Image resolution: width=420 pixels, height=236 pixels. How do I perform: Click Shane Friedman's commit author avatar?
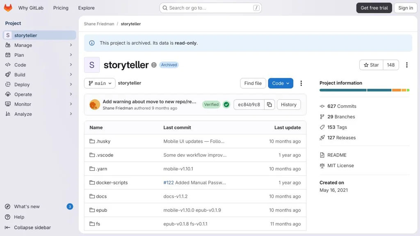(95, 104)
